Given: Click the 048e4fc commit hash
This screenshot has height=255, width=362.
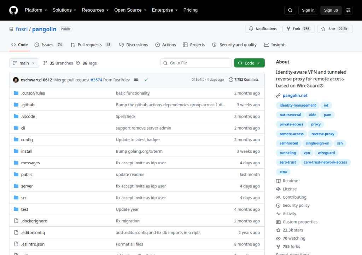Looking at the screenshot, I should point(198,80).
